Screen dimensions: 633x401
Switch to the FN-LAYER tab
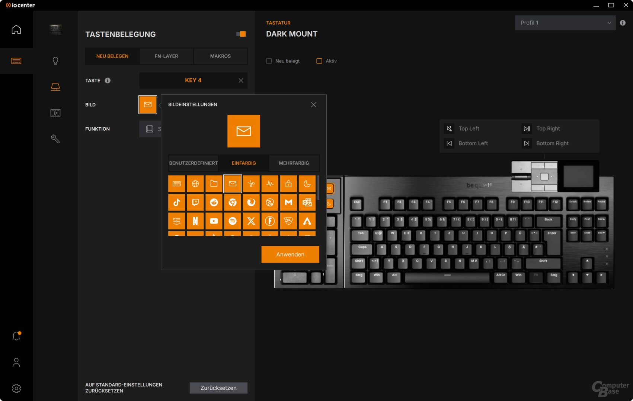[x=166, y=56]
